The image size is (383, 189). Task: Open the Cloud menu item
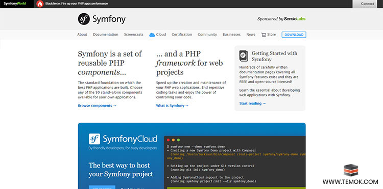(x=161, y=35)
